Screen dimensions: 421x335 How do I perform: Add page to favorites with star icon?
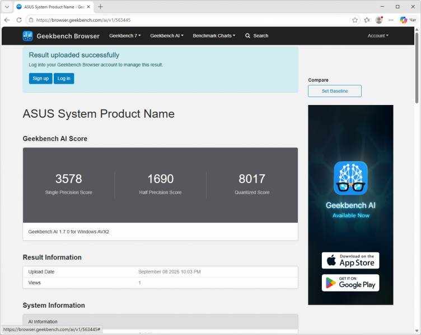(x=355, y=20)
